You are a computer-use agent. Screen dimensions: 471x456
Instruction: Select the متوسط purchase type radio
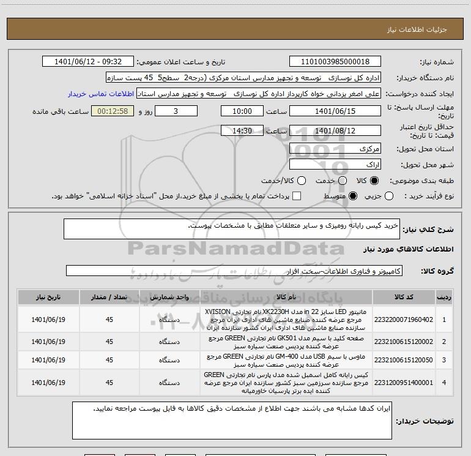(x=353, y=196)
